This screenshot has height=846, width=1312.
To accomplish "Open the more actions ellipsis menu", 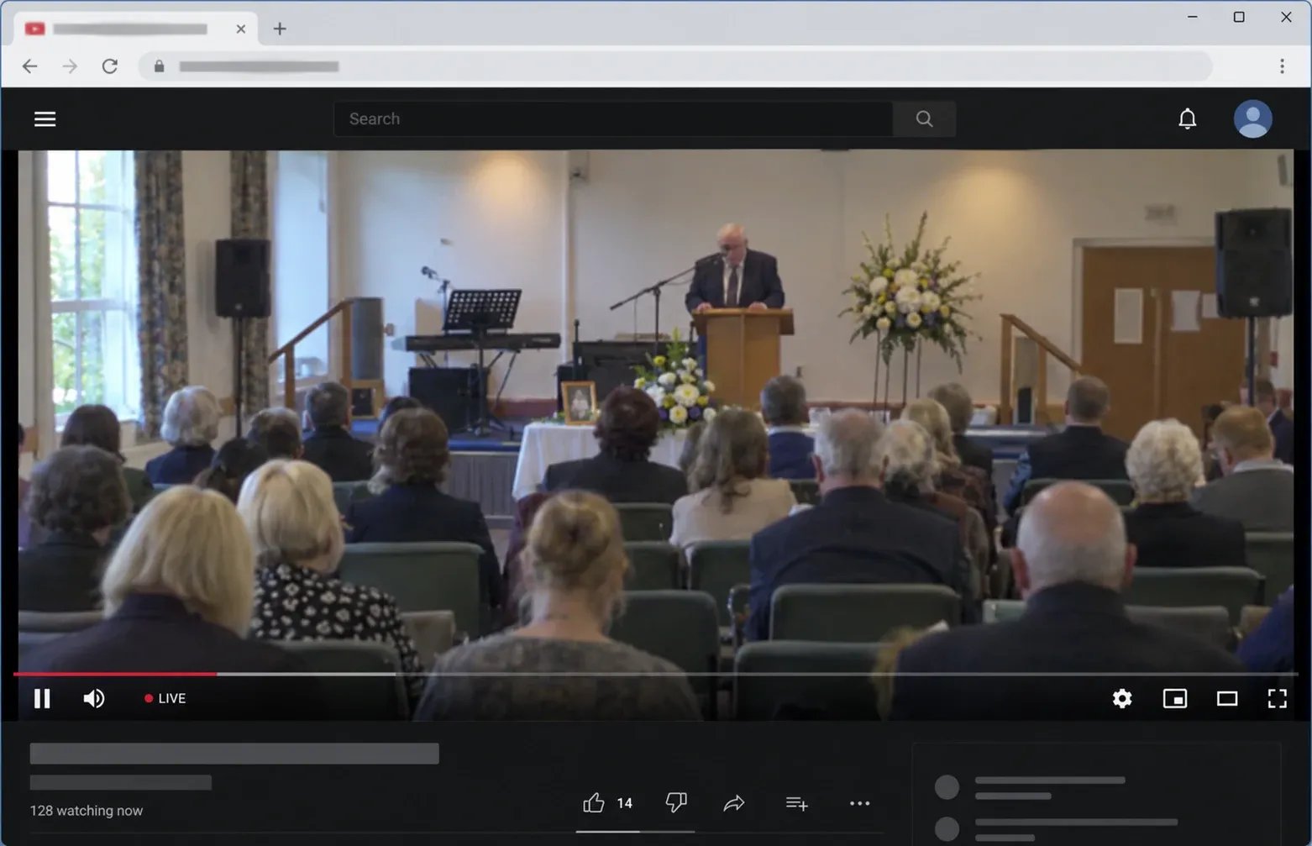I will click(x=859, y=804).
